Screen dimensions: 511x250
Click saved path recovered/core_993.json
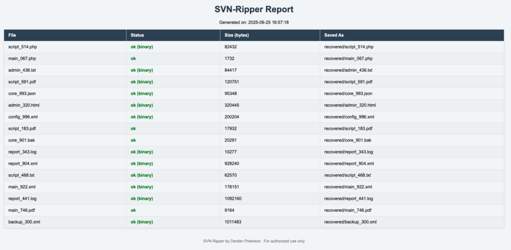pos(348,94)
